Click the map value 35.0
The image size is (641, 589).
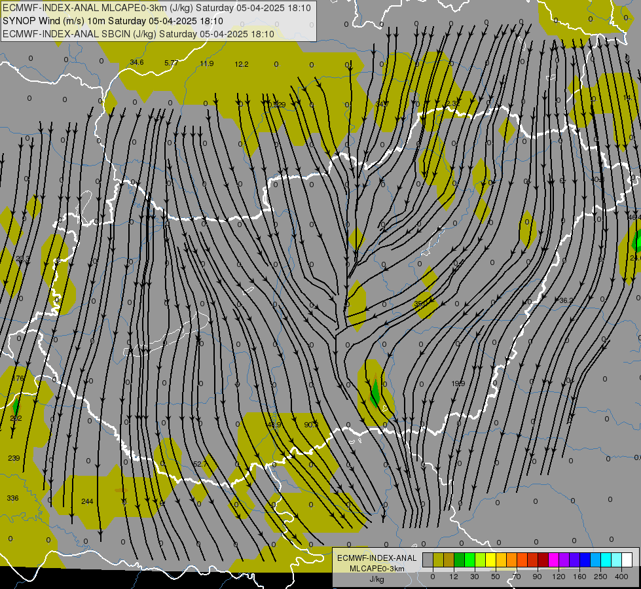(x=420, y=304)
